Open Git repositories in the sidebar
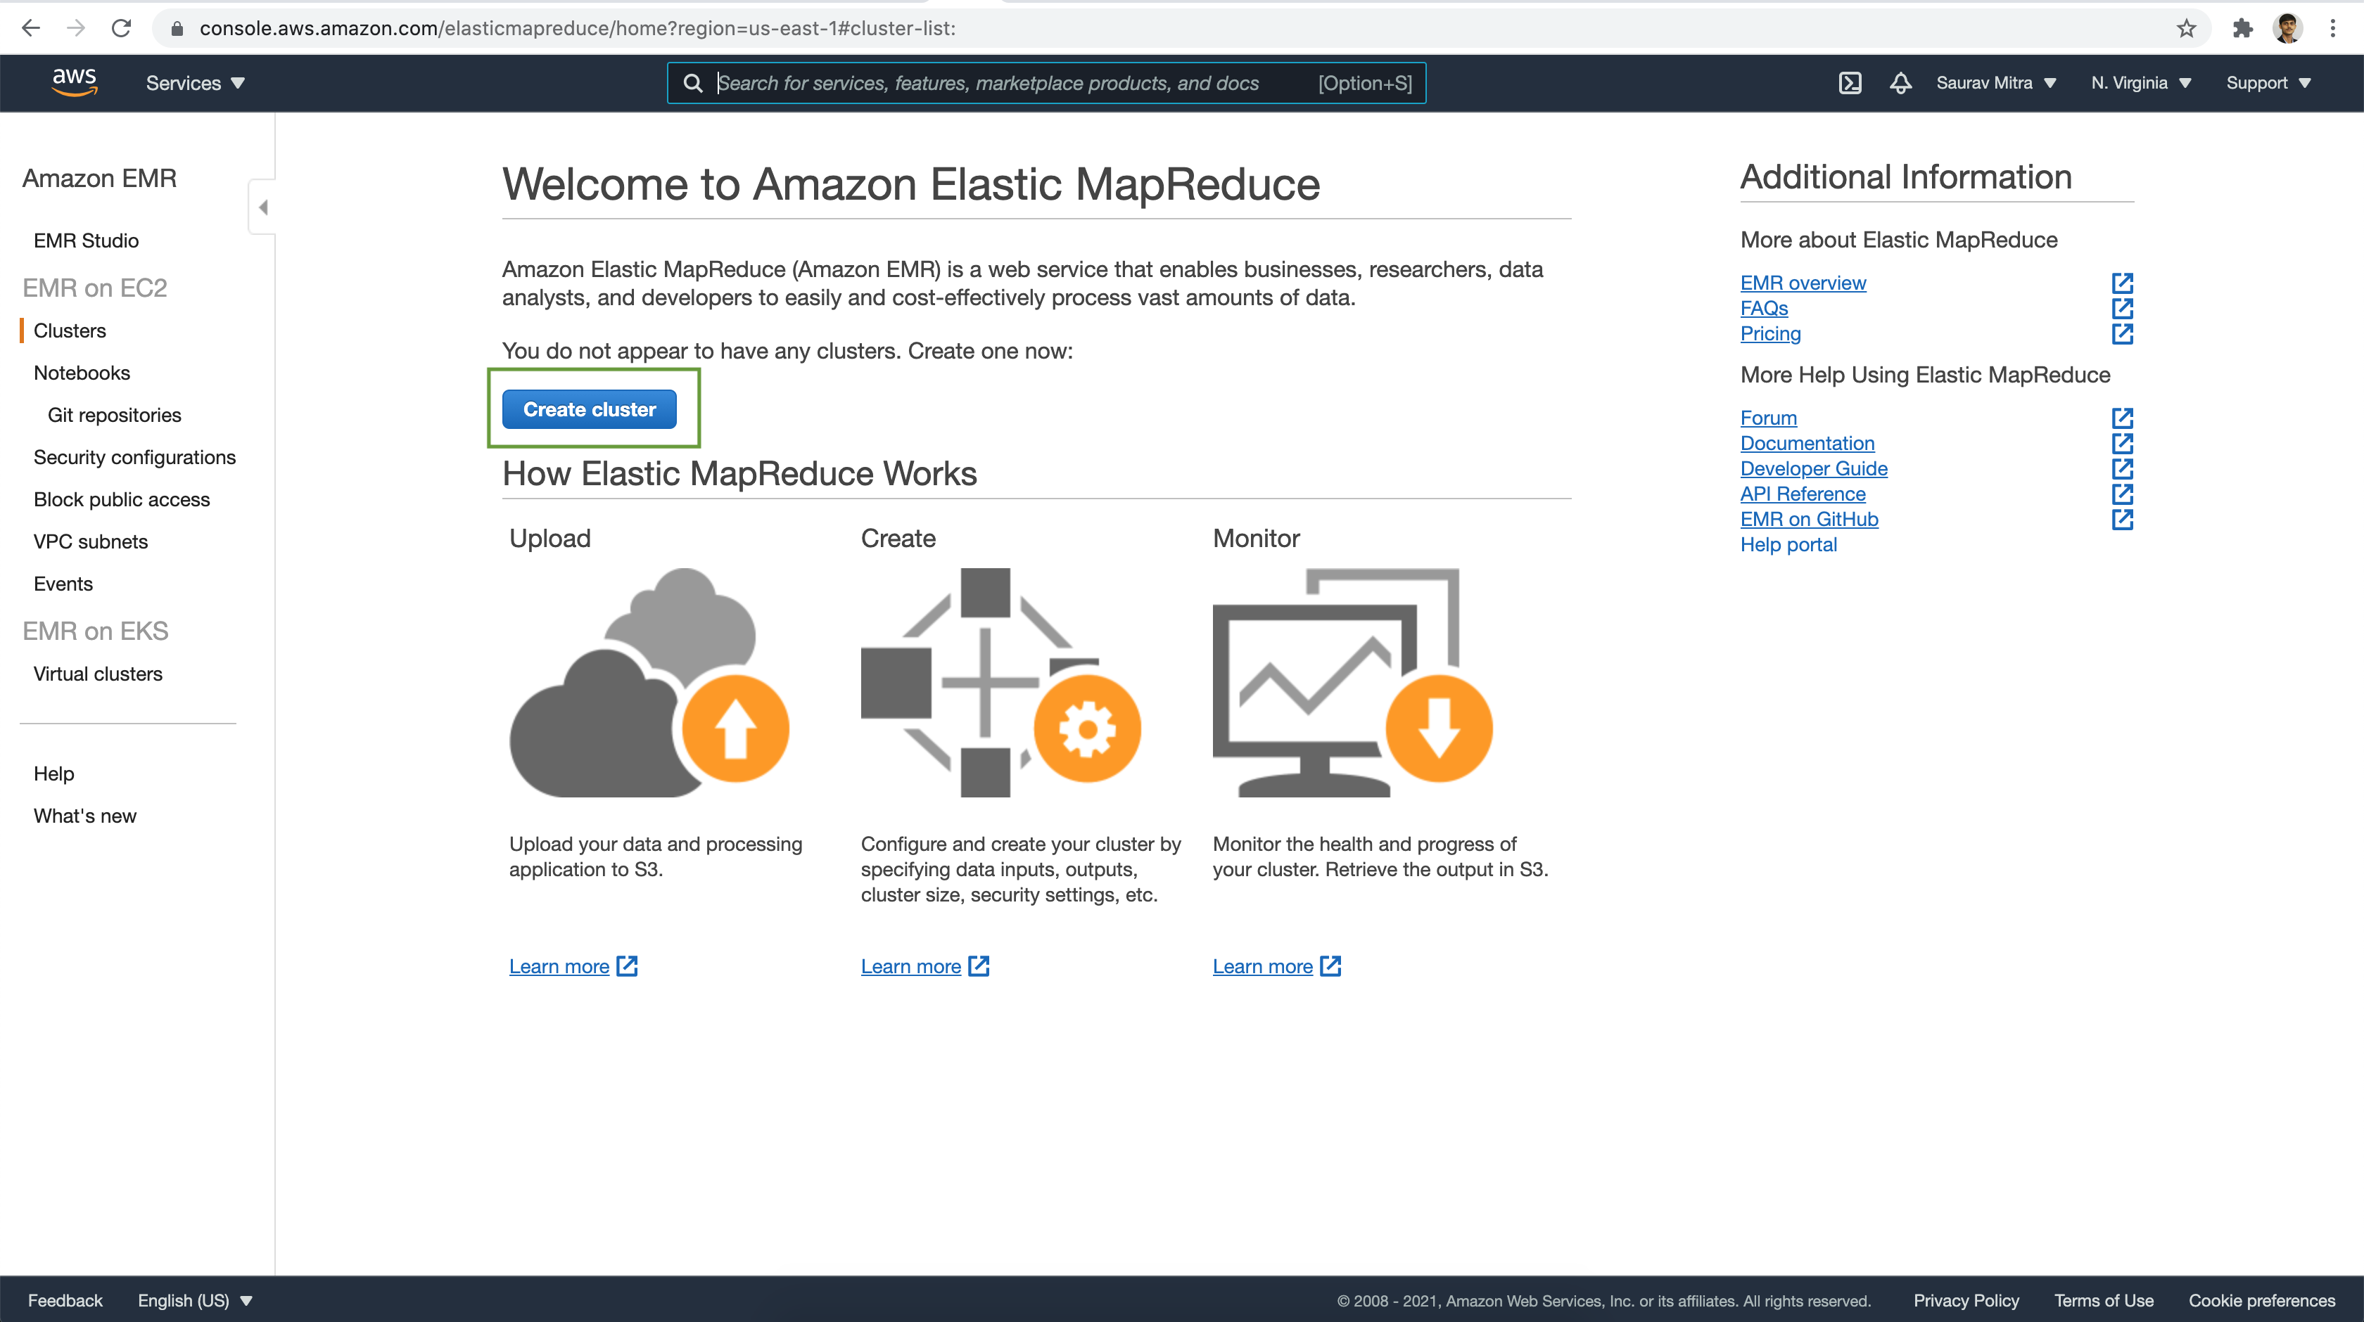Image resolution: width=2364 pixels, height=1322 pixels. pyautogui.click(x=115, y=415)
